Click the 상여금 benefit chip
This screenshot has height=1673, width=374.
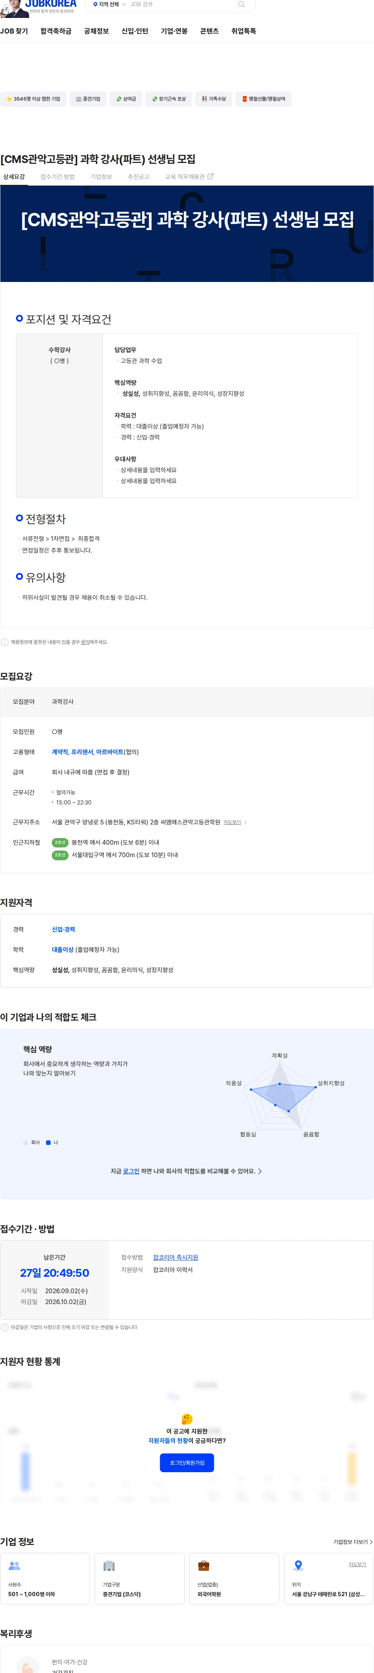[x=125, y=99]
